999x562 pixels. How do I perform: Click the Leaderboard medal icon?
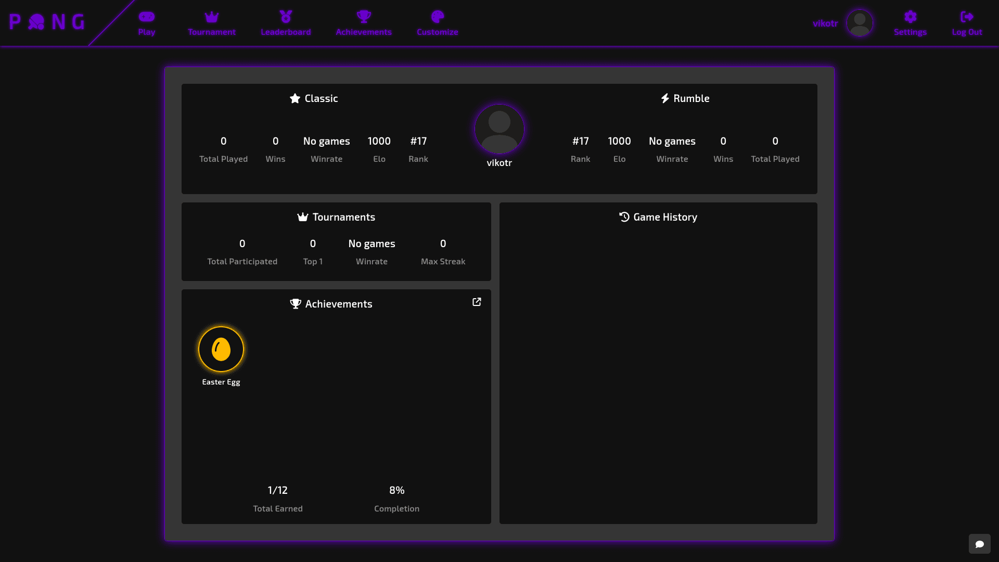[x=286, y=16]
